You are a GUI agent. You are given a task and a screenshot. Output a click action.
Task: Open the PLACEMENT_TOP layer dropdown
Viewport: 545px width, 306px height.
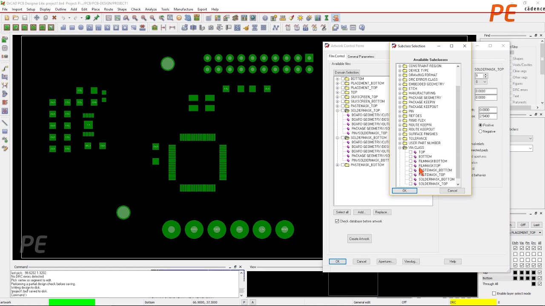coord(540,232)
